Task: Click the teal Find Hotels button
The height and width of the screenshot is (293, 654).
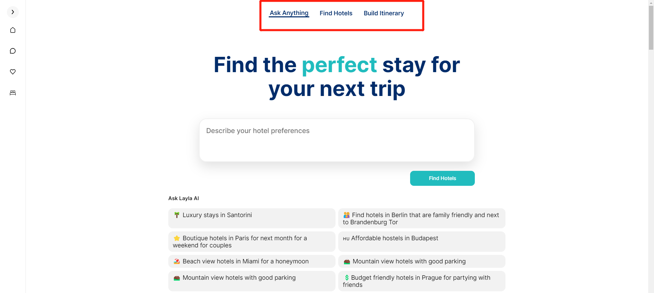Action: coord(442,178)
